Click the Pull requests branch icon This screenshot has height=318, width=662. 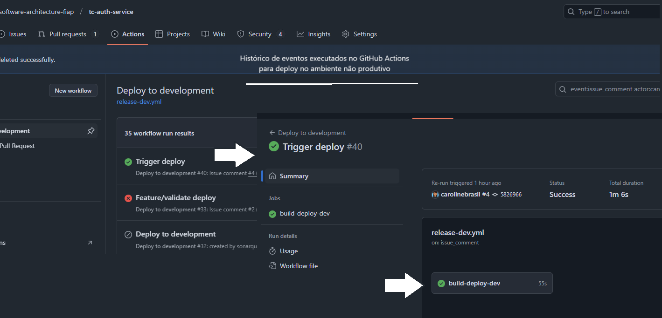click(x=42, y=34)
